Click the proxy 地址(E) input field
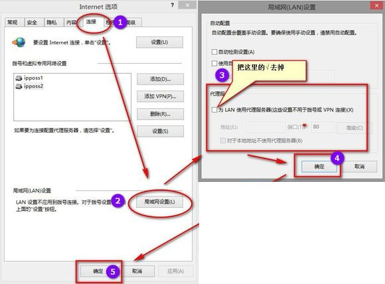This screenshot has width=385, height=284. coord(266,127)
